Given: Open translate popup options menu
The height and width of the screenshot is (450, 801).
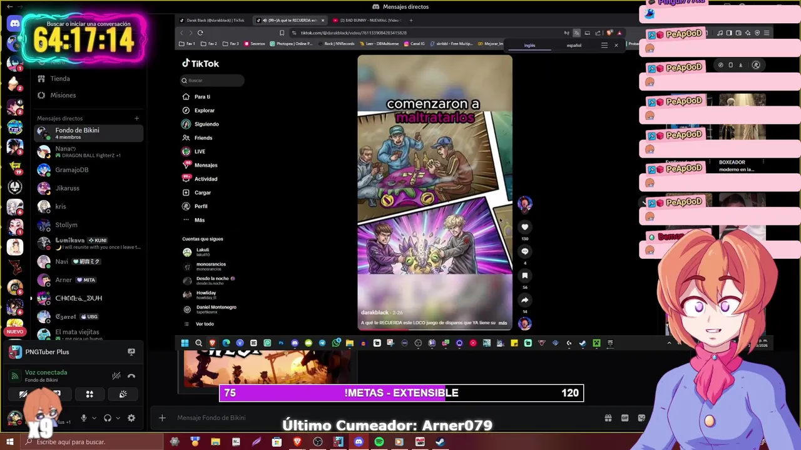Looking at the screenshot, I should tap(604, 45).
